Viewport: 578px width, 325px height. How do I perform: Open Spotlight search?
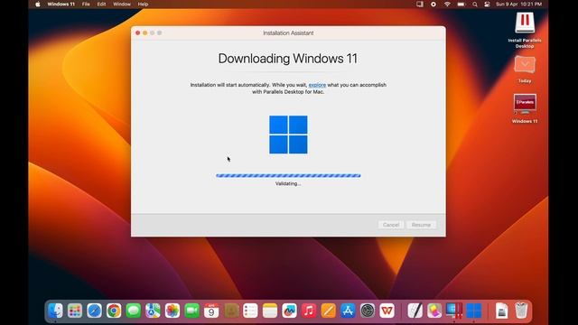[475, 5]
